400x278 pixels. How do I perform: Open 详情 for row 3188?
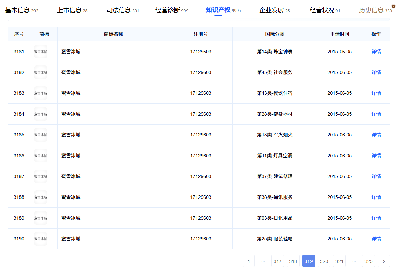click(376, 197)
